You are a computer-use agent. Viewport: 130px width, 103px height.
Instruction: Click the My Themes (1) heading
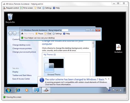50,55
